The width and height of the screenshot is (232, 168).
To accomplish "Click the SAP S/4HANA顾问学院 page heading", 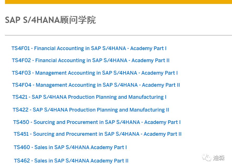I will tap(50, 20).
